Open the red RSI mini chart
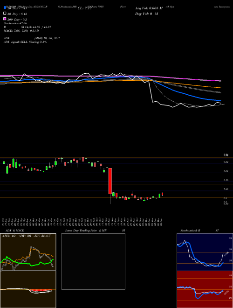The height and width of the screenshot is (308, 233). pos(205,289)
